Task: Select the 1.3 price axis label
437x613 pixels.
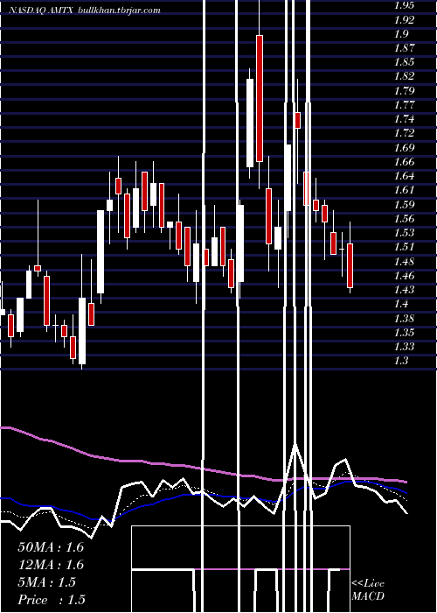Action: pyautogui.click(x=401, y=361)
